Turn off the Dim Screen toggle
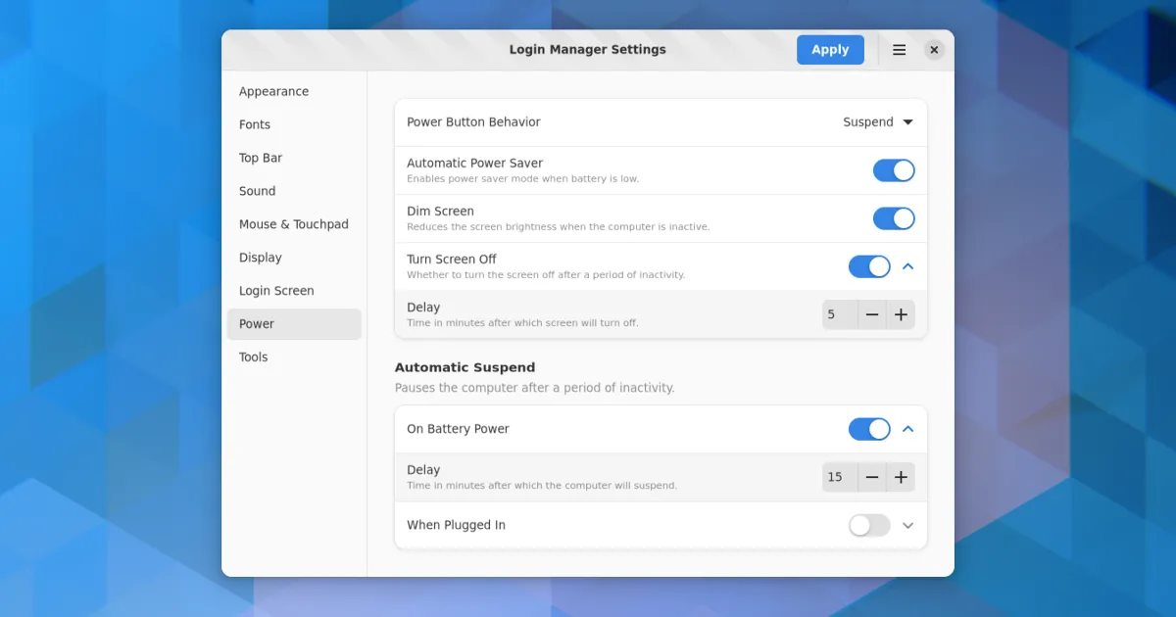This screenshot has width=1176, height=617. 893,218
